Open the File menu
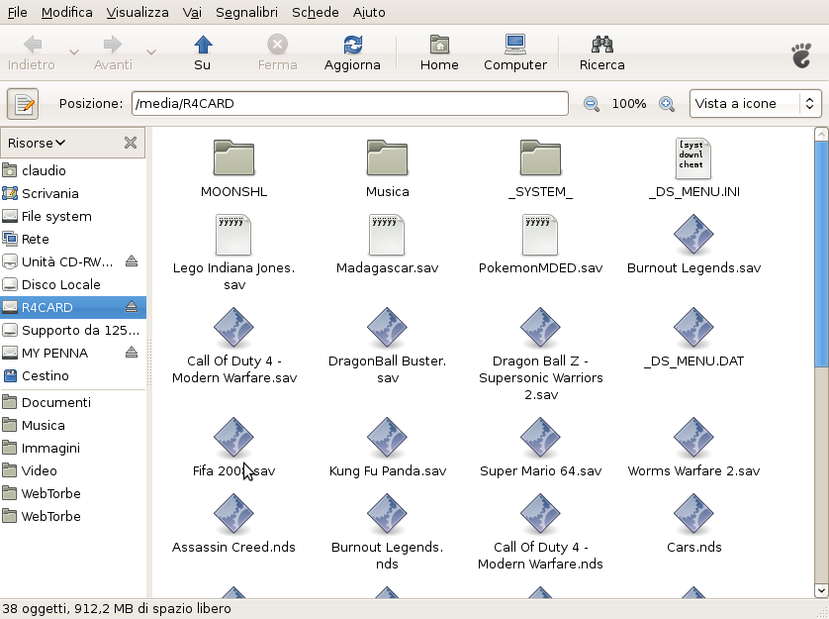Viewport: 829px width, 619px height. tap(18, 12)
